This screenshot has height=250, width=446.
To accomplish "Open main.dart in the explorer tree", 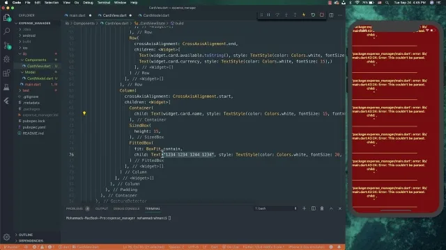I will 33,85.
